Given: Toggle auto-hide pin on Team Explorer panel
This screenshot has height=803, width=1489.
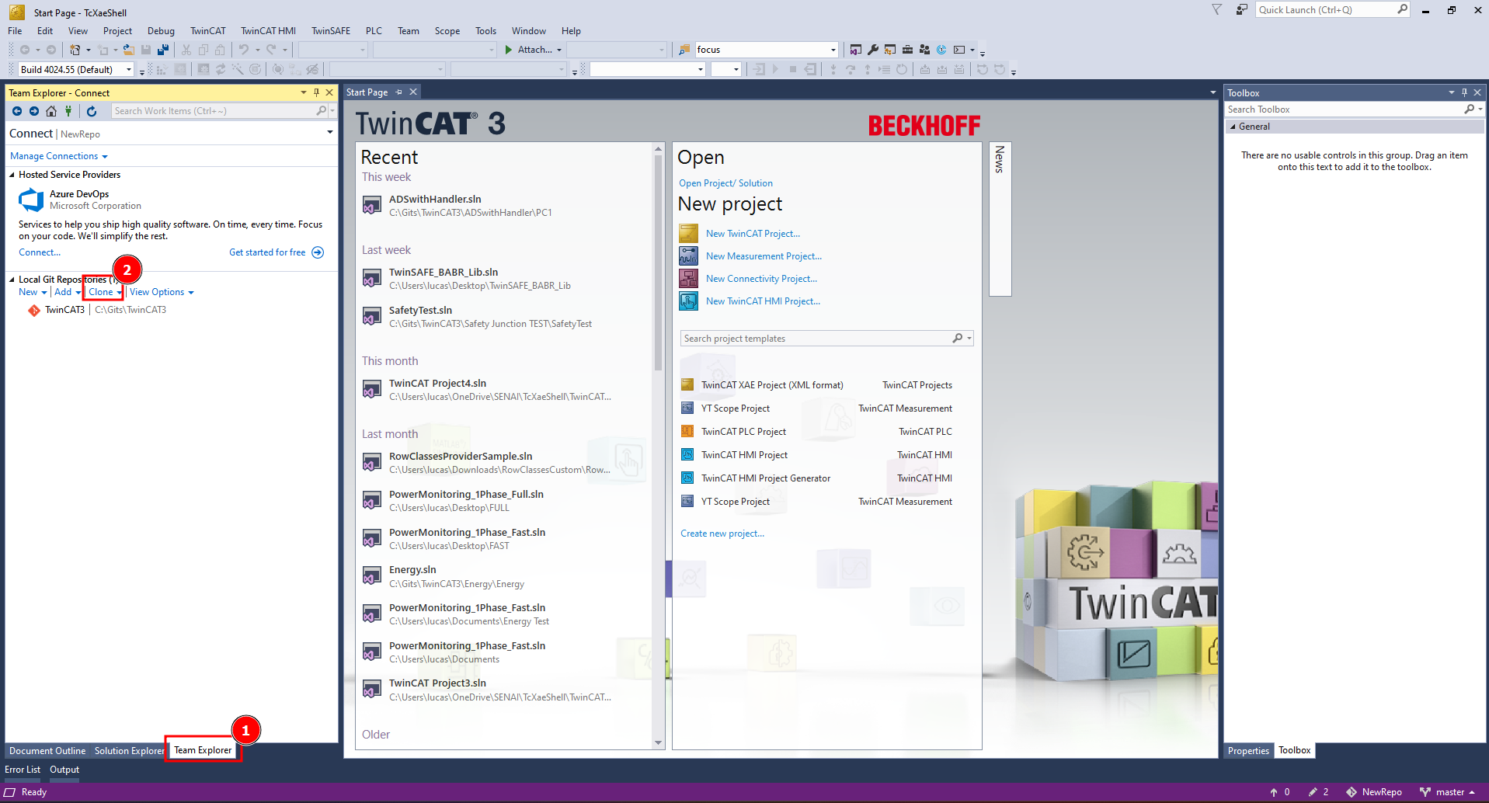Looking at the screenshot, I should [x=316, y=92].
